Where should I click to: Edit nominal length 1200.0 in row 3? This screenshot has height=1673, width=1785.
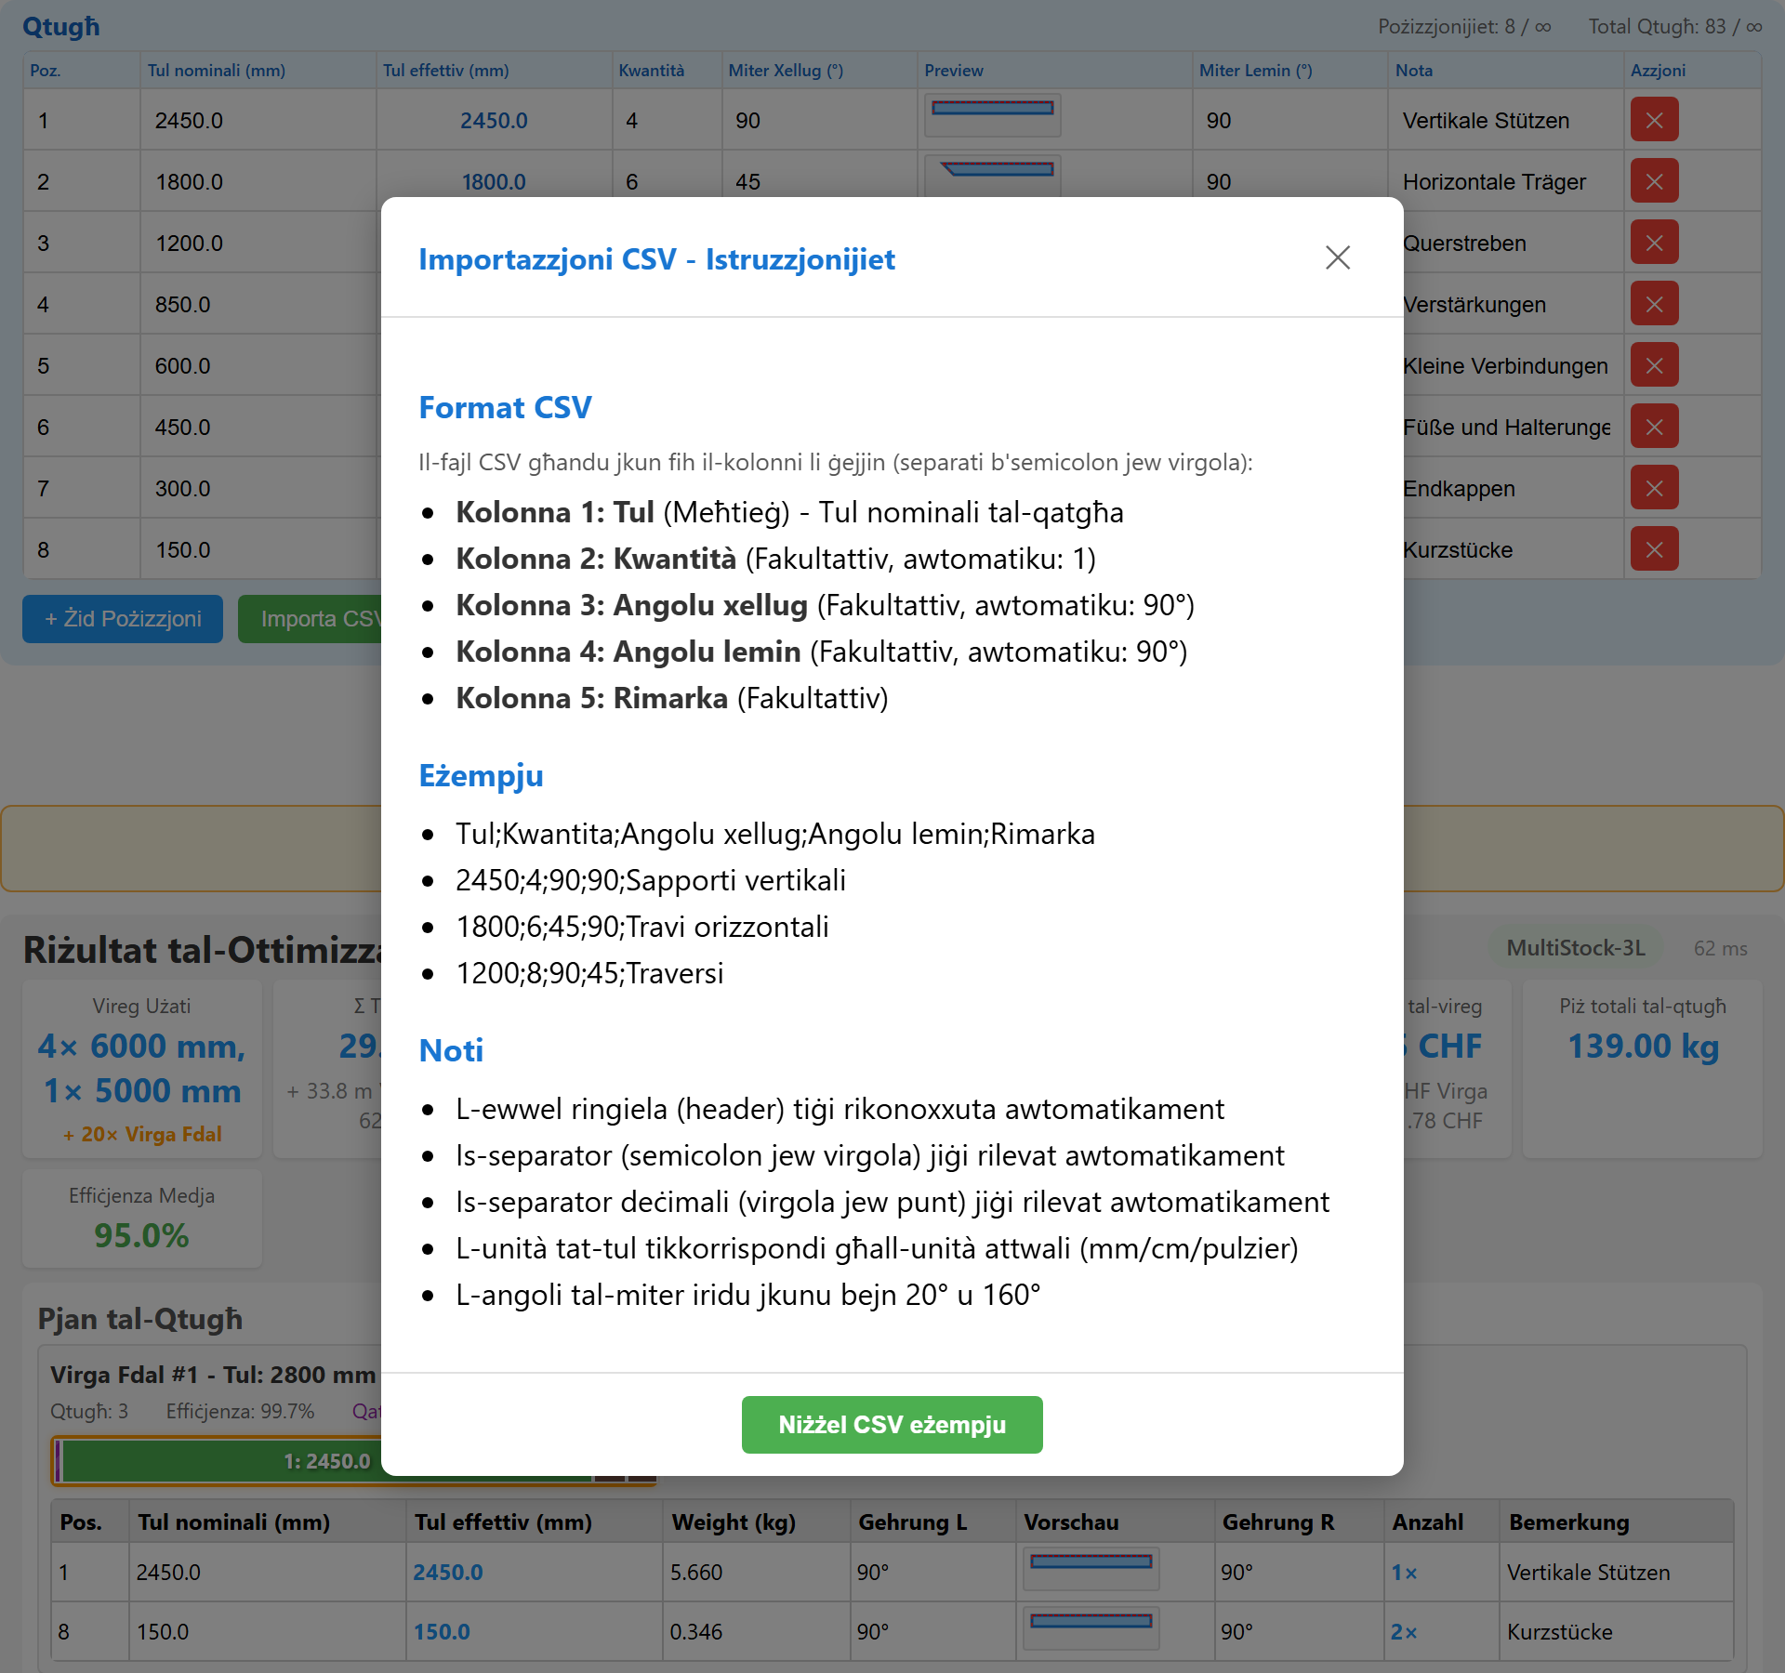point(258,244)
